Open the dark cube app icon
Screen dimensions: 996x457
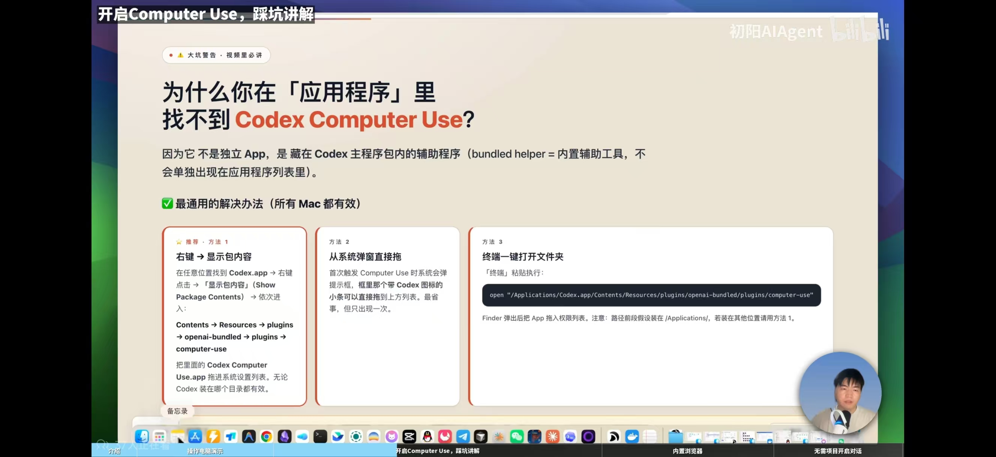point(481,436)
